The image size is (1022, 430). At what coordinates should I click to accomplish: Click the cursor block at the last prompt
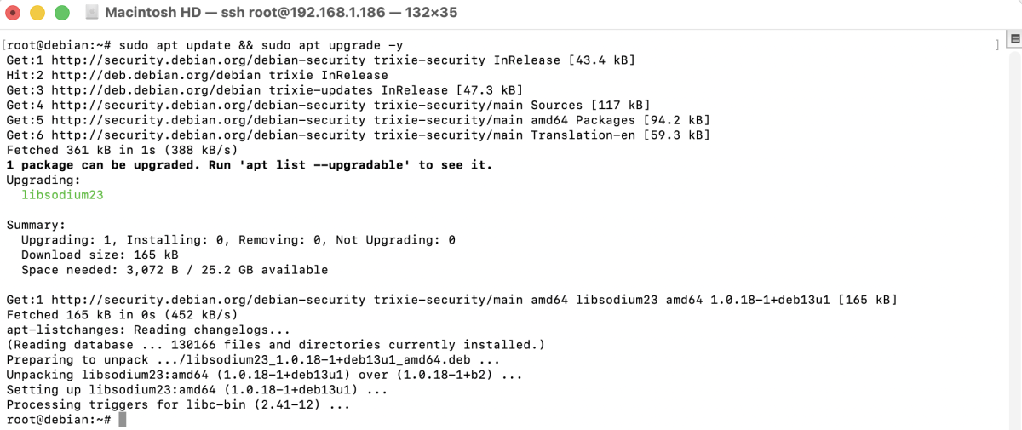[x=123, y=420]
